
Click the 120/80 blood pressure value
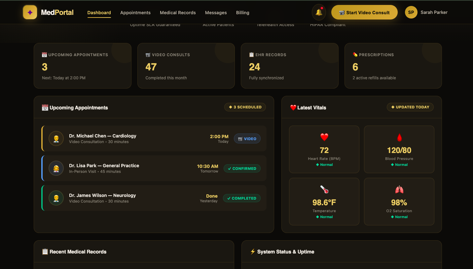[399, 150]
